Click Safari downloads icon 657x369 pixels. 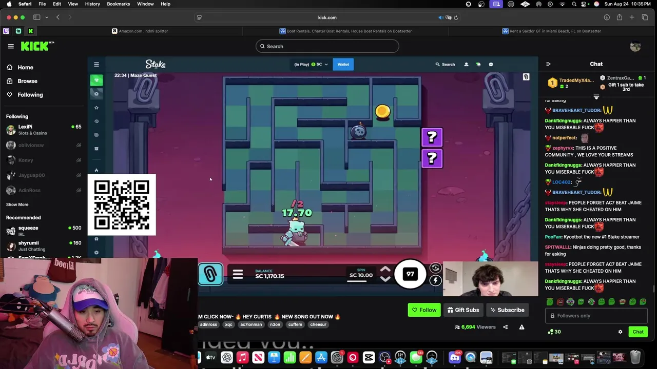click(x=607, y=17)
